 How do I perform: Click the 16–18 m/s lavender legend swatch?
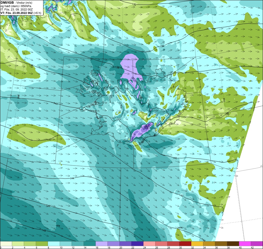[102, 244]
